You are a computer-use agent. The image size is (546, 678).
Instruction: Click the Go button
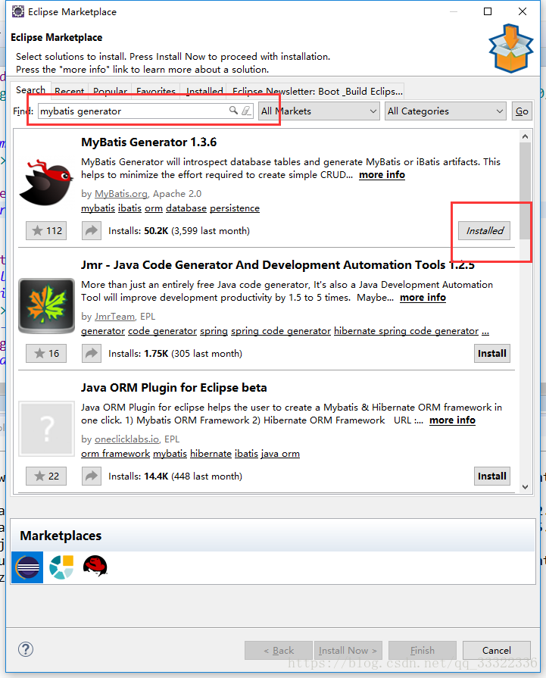click(522, 111)
